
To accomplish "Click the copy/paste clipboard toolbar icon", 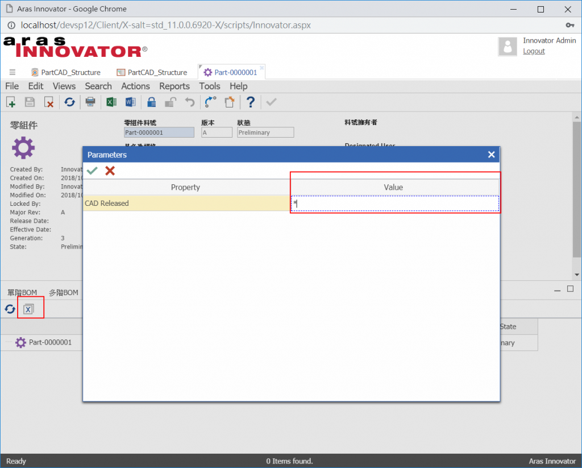I will click(230, 102).
